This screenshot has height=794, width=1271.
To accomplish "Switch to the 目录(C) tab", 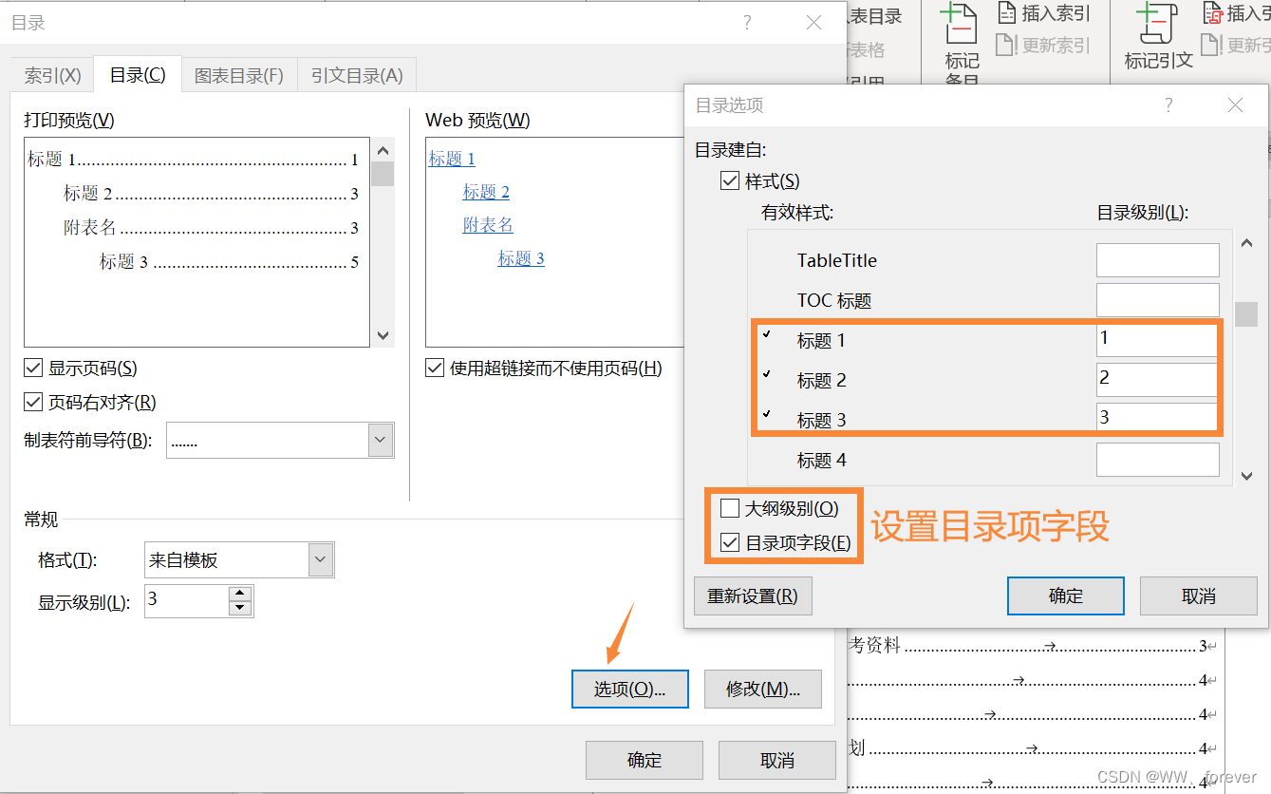I will (x=138, y=74).
